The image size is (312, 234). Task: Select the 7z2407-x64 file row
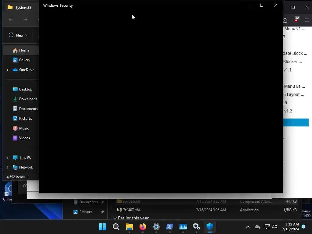[x=207, y=210]
